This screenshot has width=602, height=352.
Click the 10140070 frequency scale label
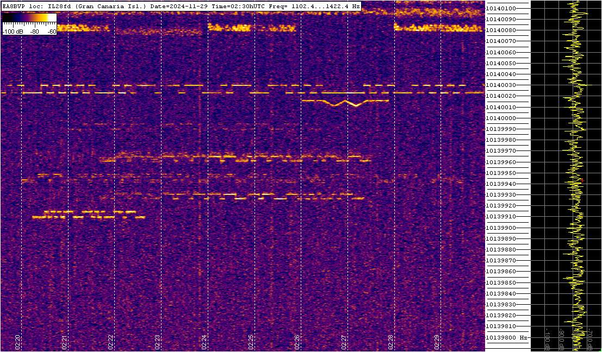tap(501, 41)
